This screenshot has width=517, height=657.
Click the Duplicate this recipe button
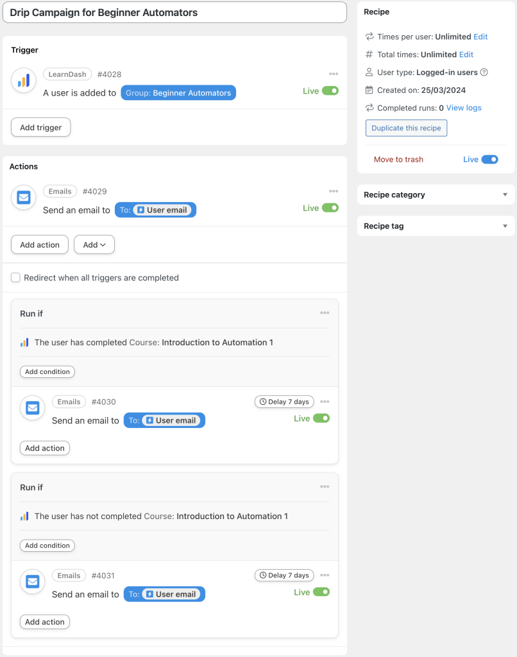tap(406, 128)
